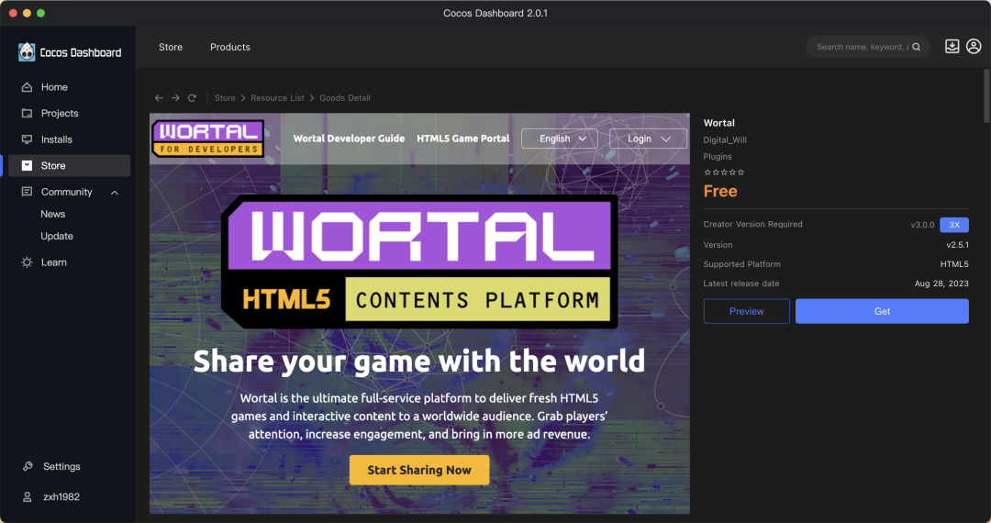The width and height of the screenshot is (991, 523).
Task: Click the HTML5 supported platform value
Action: [x=954, y=264]
